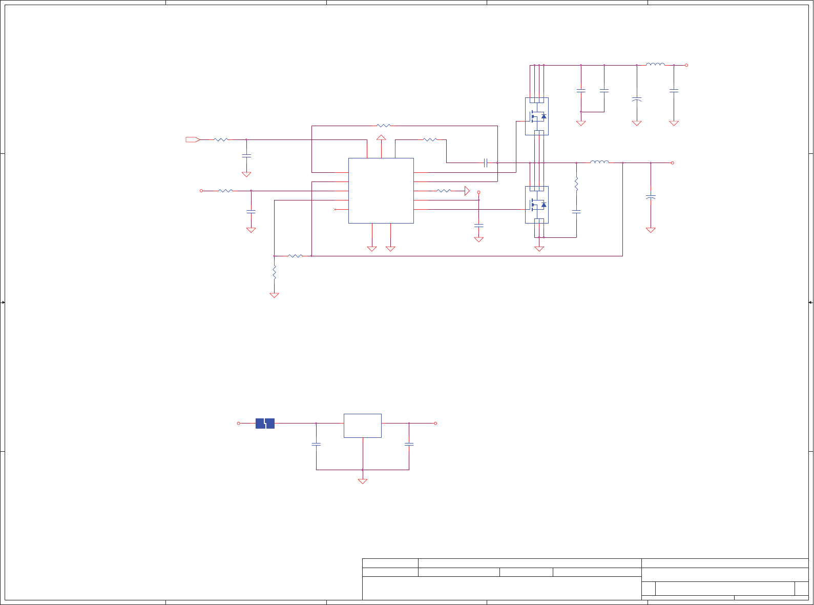Select the upper MOSFET tied to the top rail

537,116
